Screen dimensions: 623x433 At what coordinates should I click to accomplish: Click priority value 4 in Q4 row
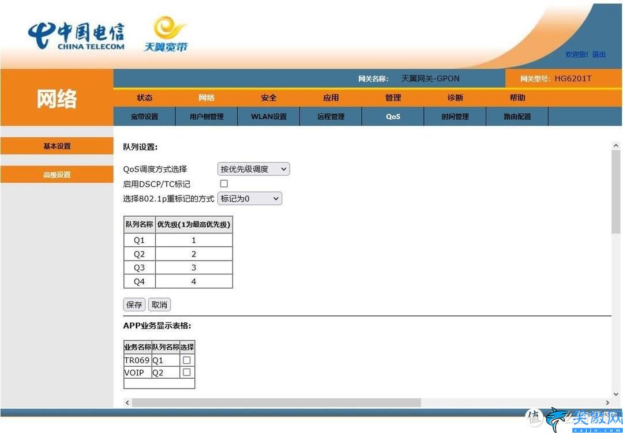tap(194, 281)
